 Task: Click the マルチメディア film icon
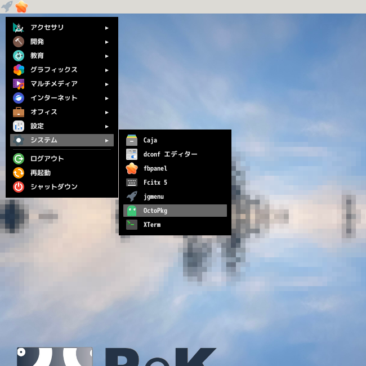point(19,84)
